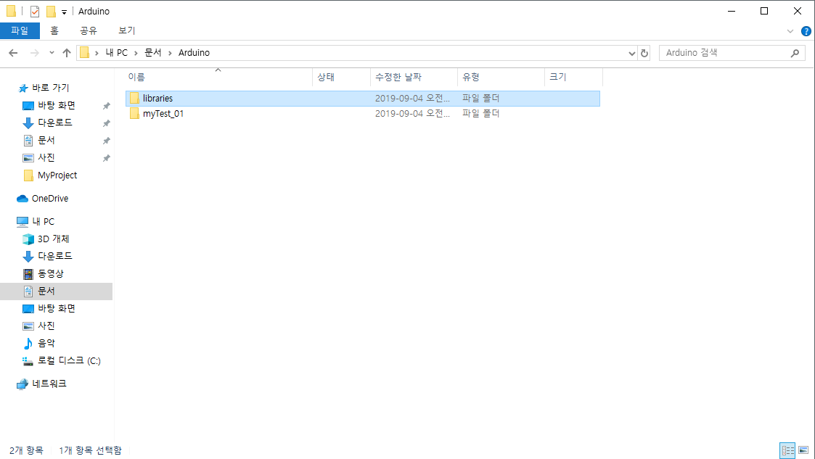This screenshot has width=815, height=459.
Task: Click Arduino in the address breadcrumb
Action: pos(194,53)
